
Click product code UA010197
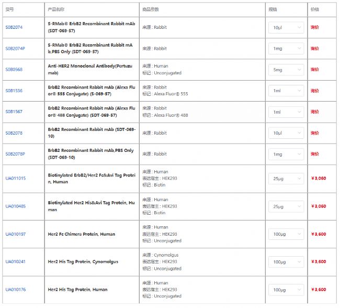[16, 234]
